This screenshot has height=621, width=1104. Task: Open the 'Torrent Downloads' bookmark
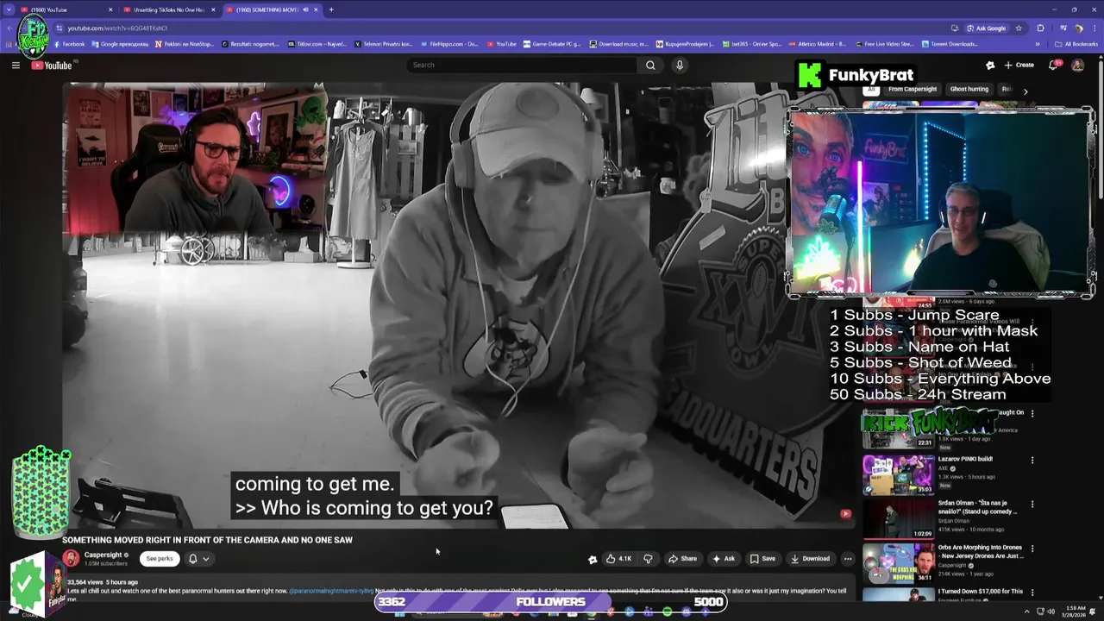click(950, 44)
